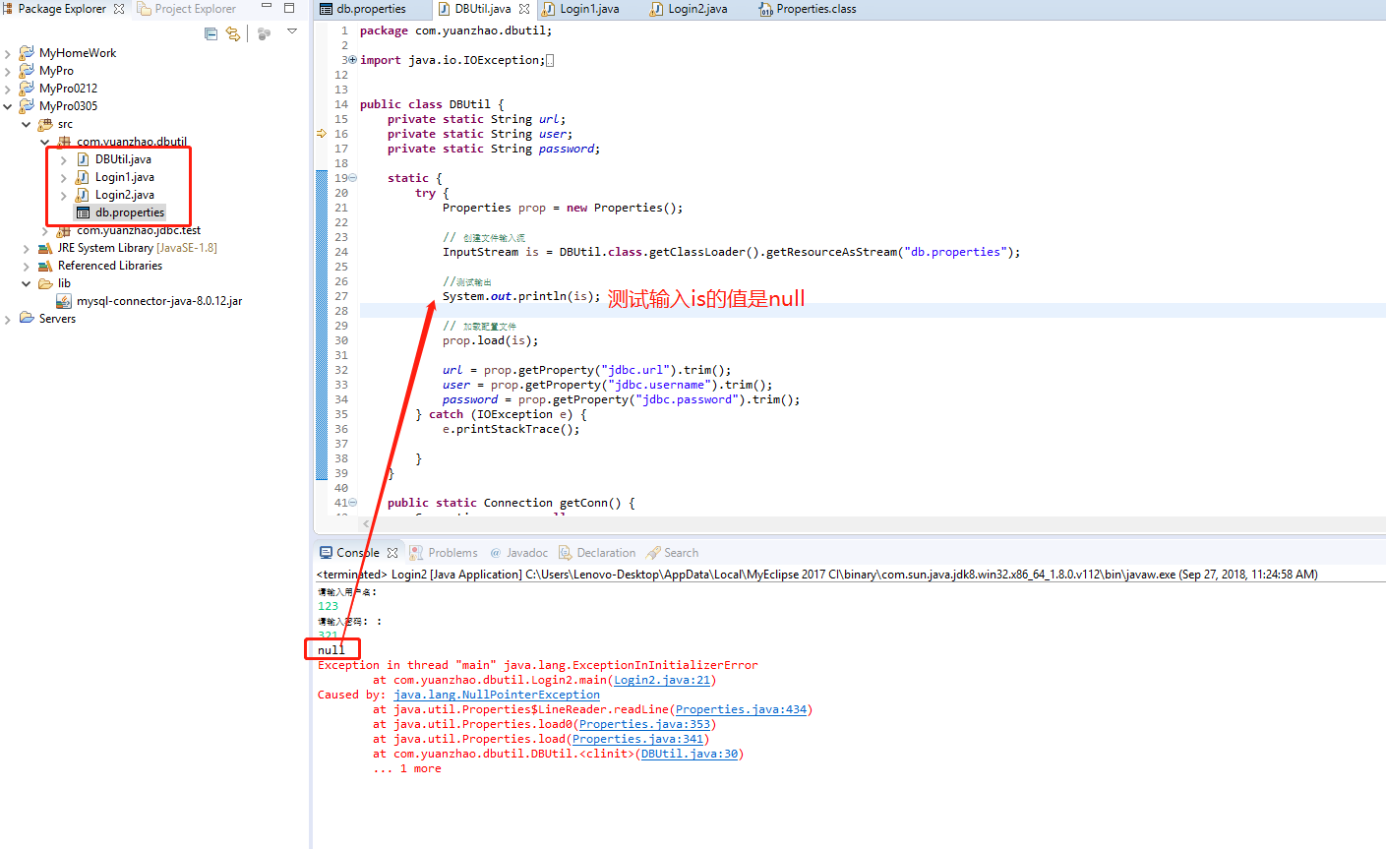Click the grayed focus task icon in Package Explorer toolbar
This screenshot has height=849, width=1386.
pyautogui.click(x=264, y=33)
